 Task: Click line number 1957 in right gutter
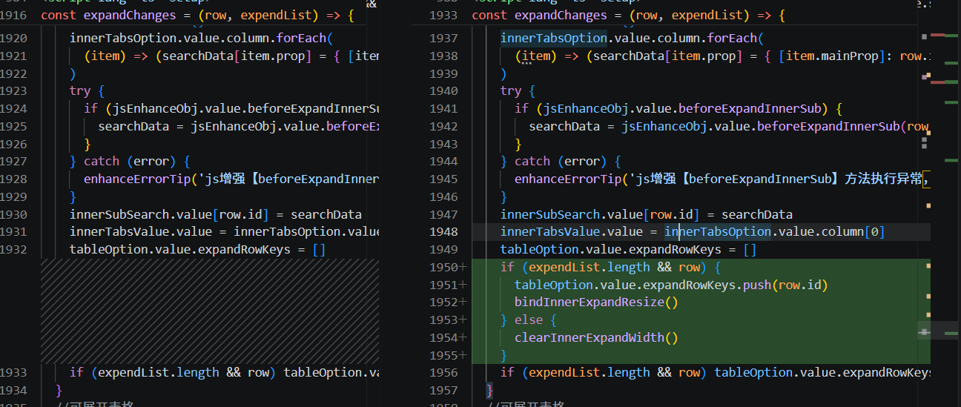pyautogui.click(x=443, y=390)
